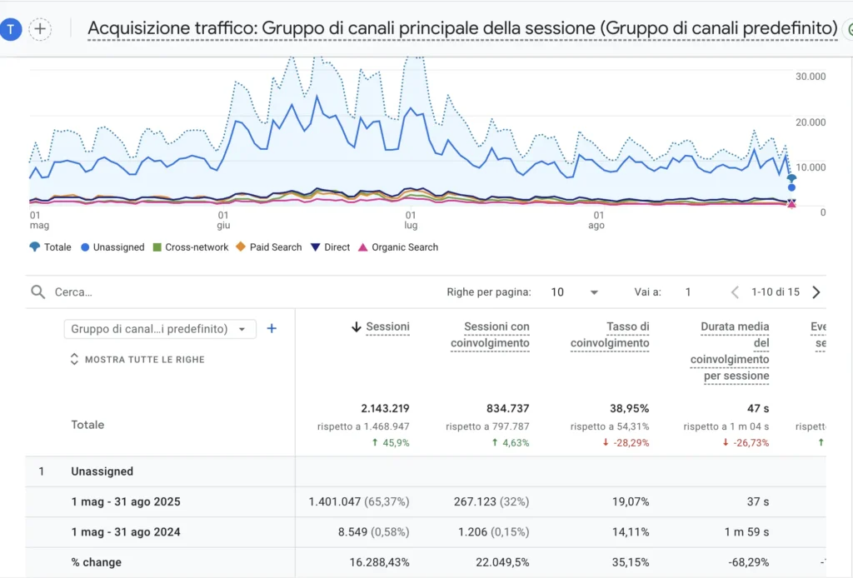
Task: Sort by Sessioni con coinvolgimento column
Action: [490, 335]
